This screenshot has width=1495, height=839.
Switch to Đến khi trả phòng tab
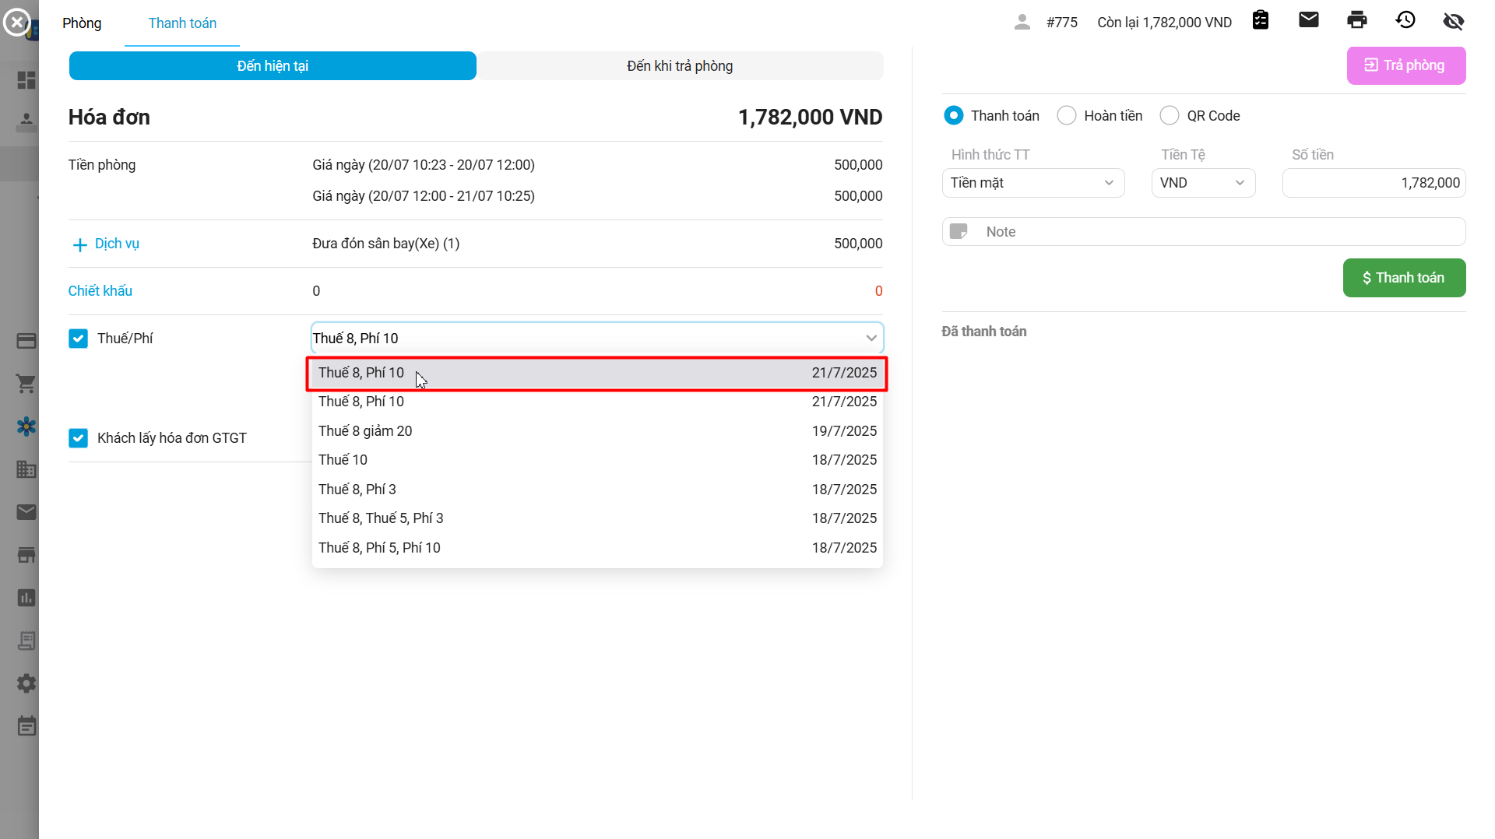pyautogui.click(x=679, y=66)
